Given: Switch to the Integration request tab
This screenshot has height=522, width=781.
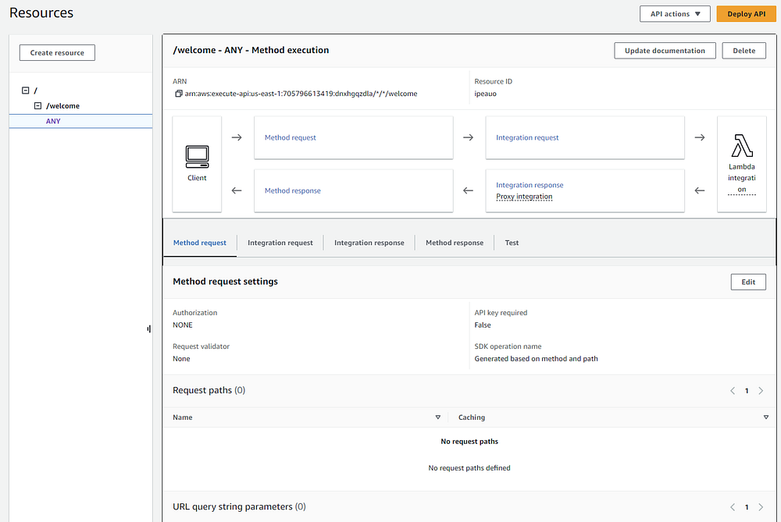Looking at the screenshot, I should pyautogui.click(x=280, y=243).
